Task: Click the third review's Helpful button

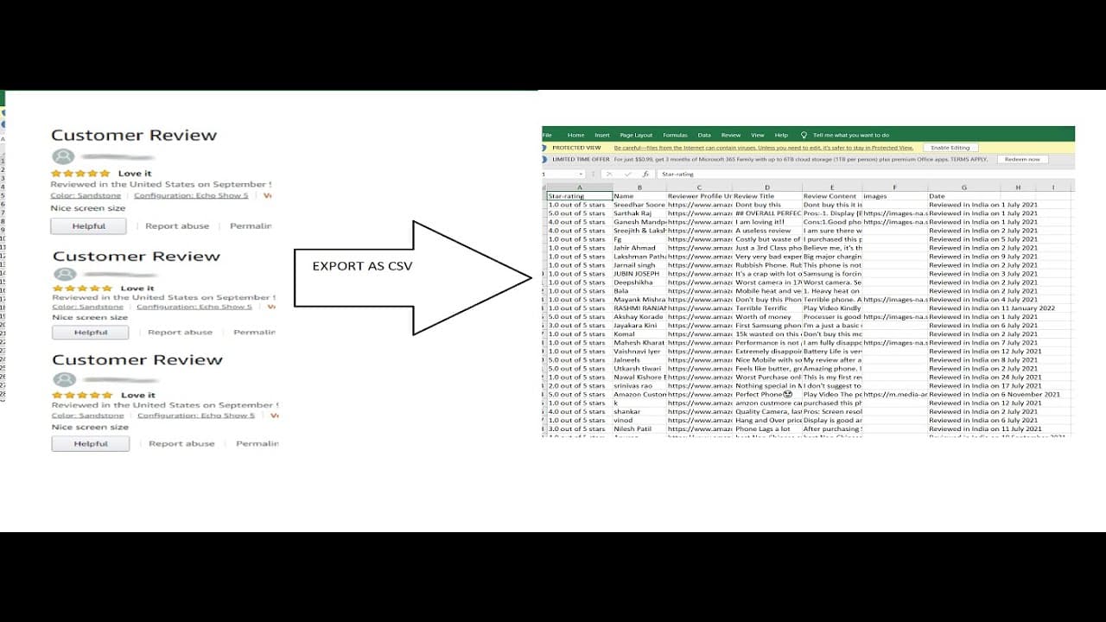Action: click(x=91, y=444)
